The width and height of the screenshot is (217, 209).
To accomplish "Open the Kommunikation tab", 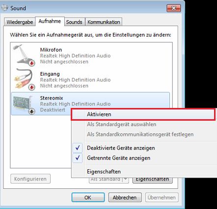I will click(x=104, y=22).
